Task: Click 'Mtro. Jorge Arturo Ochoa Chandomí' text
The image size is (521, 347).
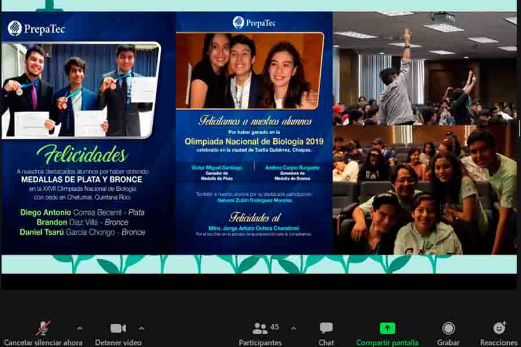Action: click(254, 228)
